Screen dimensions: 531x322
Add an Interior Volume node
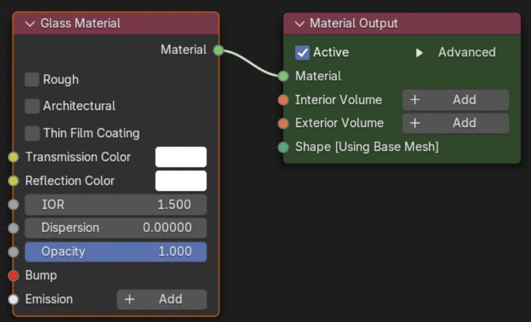coord(456,100)
